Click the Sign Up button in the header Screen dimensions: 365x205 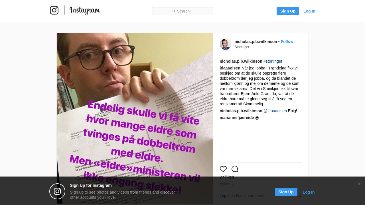pyautogui.click(x=288, y=11)
